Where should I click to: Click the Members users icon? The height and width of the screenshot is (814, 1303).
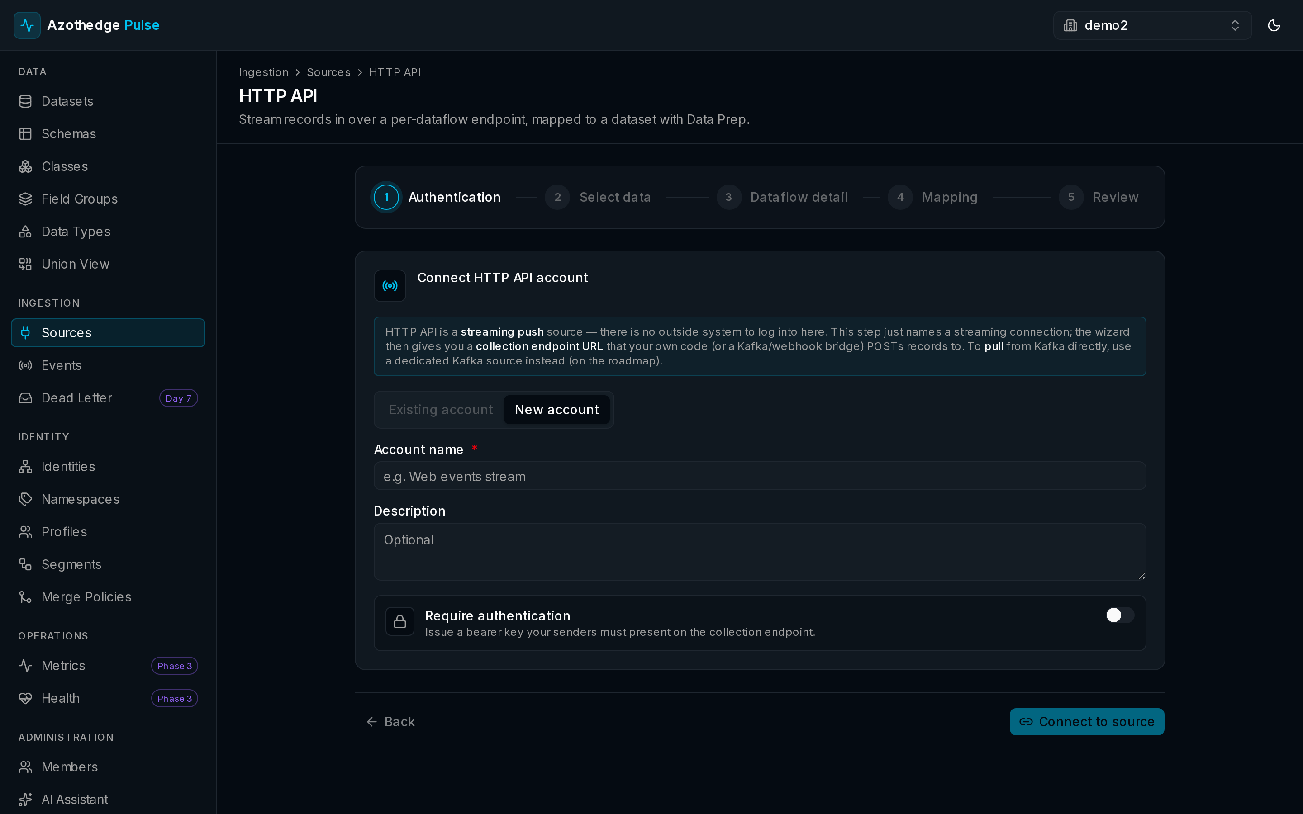coord(25,767)
